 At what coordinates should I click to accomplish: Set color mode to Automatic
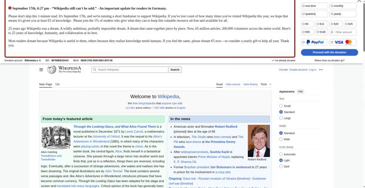click(x=281, y=154)
